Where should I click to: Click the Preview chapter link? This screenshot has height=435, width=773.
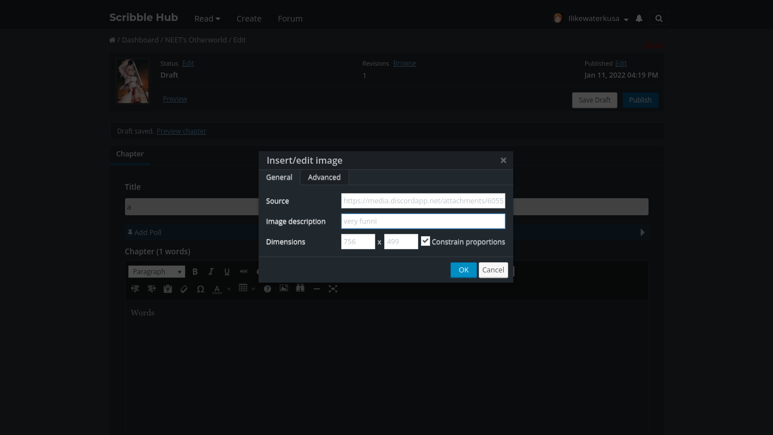pyautogui.click(x=181, y=131)
